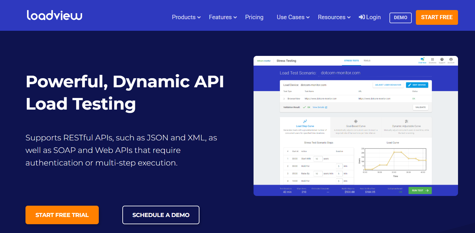Expand the Features menu

223,17
